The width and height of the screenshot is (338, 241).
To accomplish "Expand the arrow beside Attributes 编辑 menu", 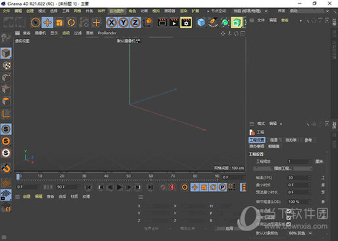I will click(x=281, y=124).
